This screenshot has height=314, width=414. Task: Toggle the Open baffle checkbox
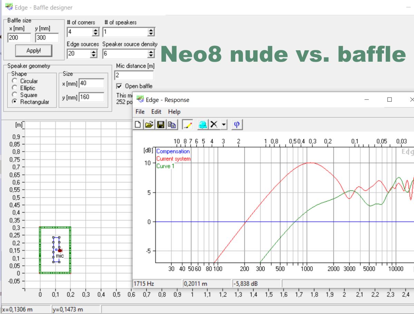(119, 86)
